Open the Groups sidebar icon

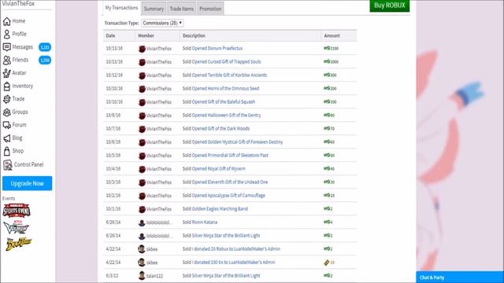point(7,112)
